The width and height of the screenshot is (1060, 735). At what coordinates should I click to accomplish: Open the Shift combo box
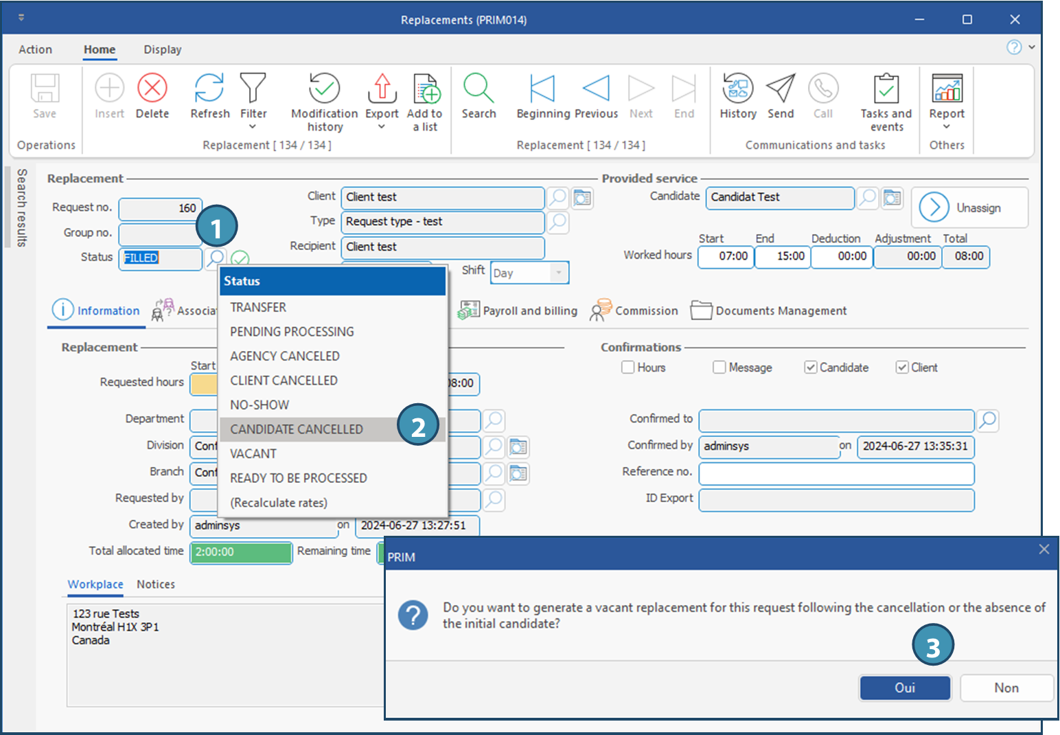559,273
